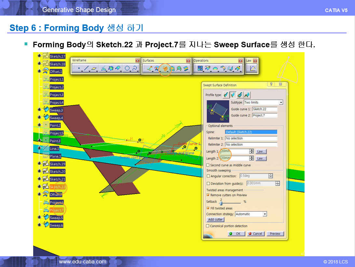355x267 pixels.
Task: Click the Setback percentage slider
Action: (221, 203)
